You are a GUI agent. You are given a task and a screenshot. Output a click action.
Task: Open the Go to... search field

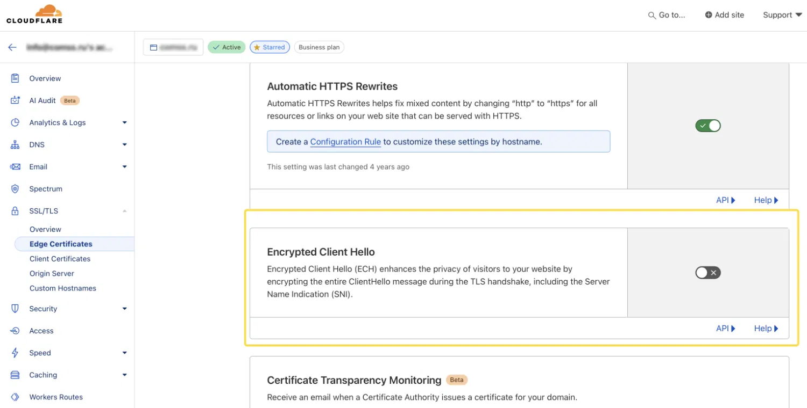[x=667, y=15]
